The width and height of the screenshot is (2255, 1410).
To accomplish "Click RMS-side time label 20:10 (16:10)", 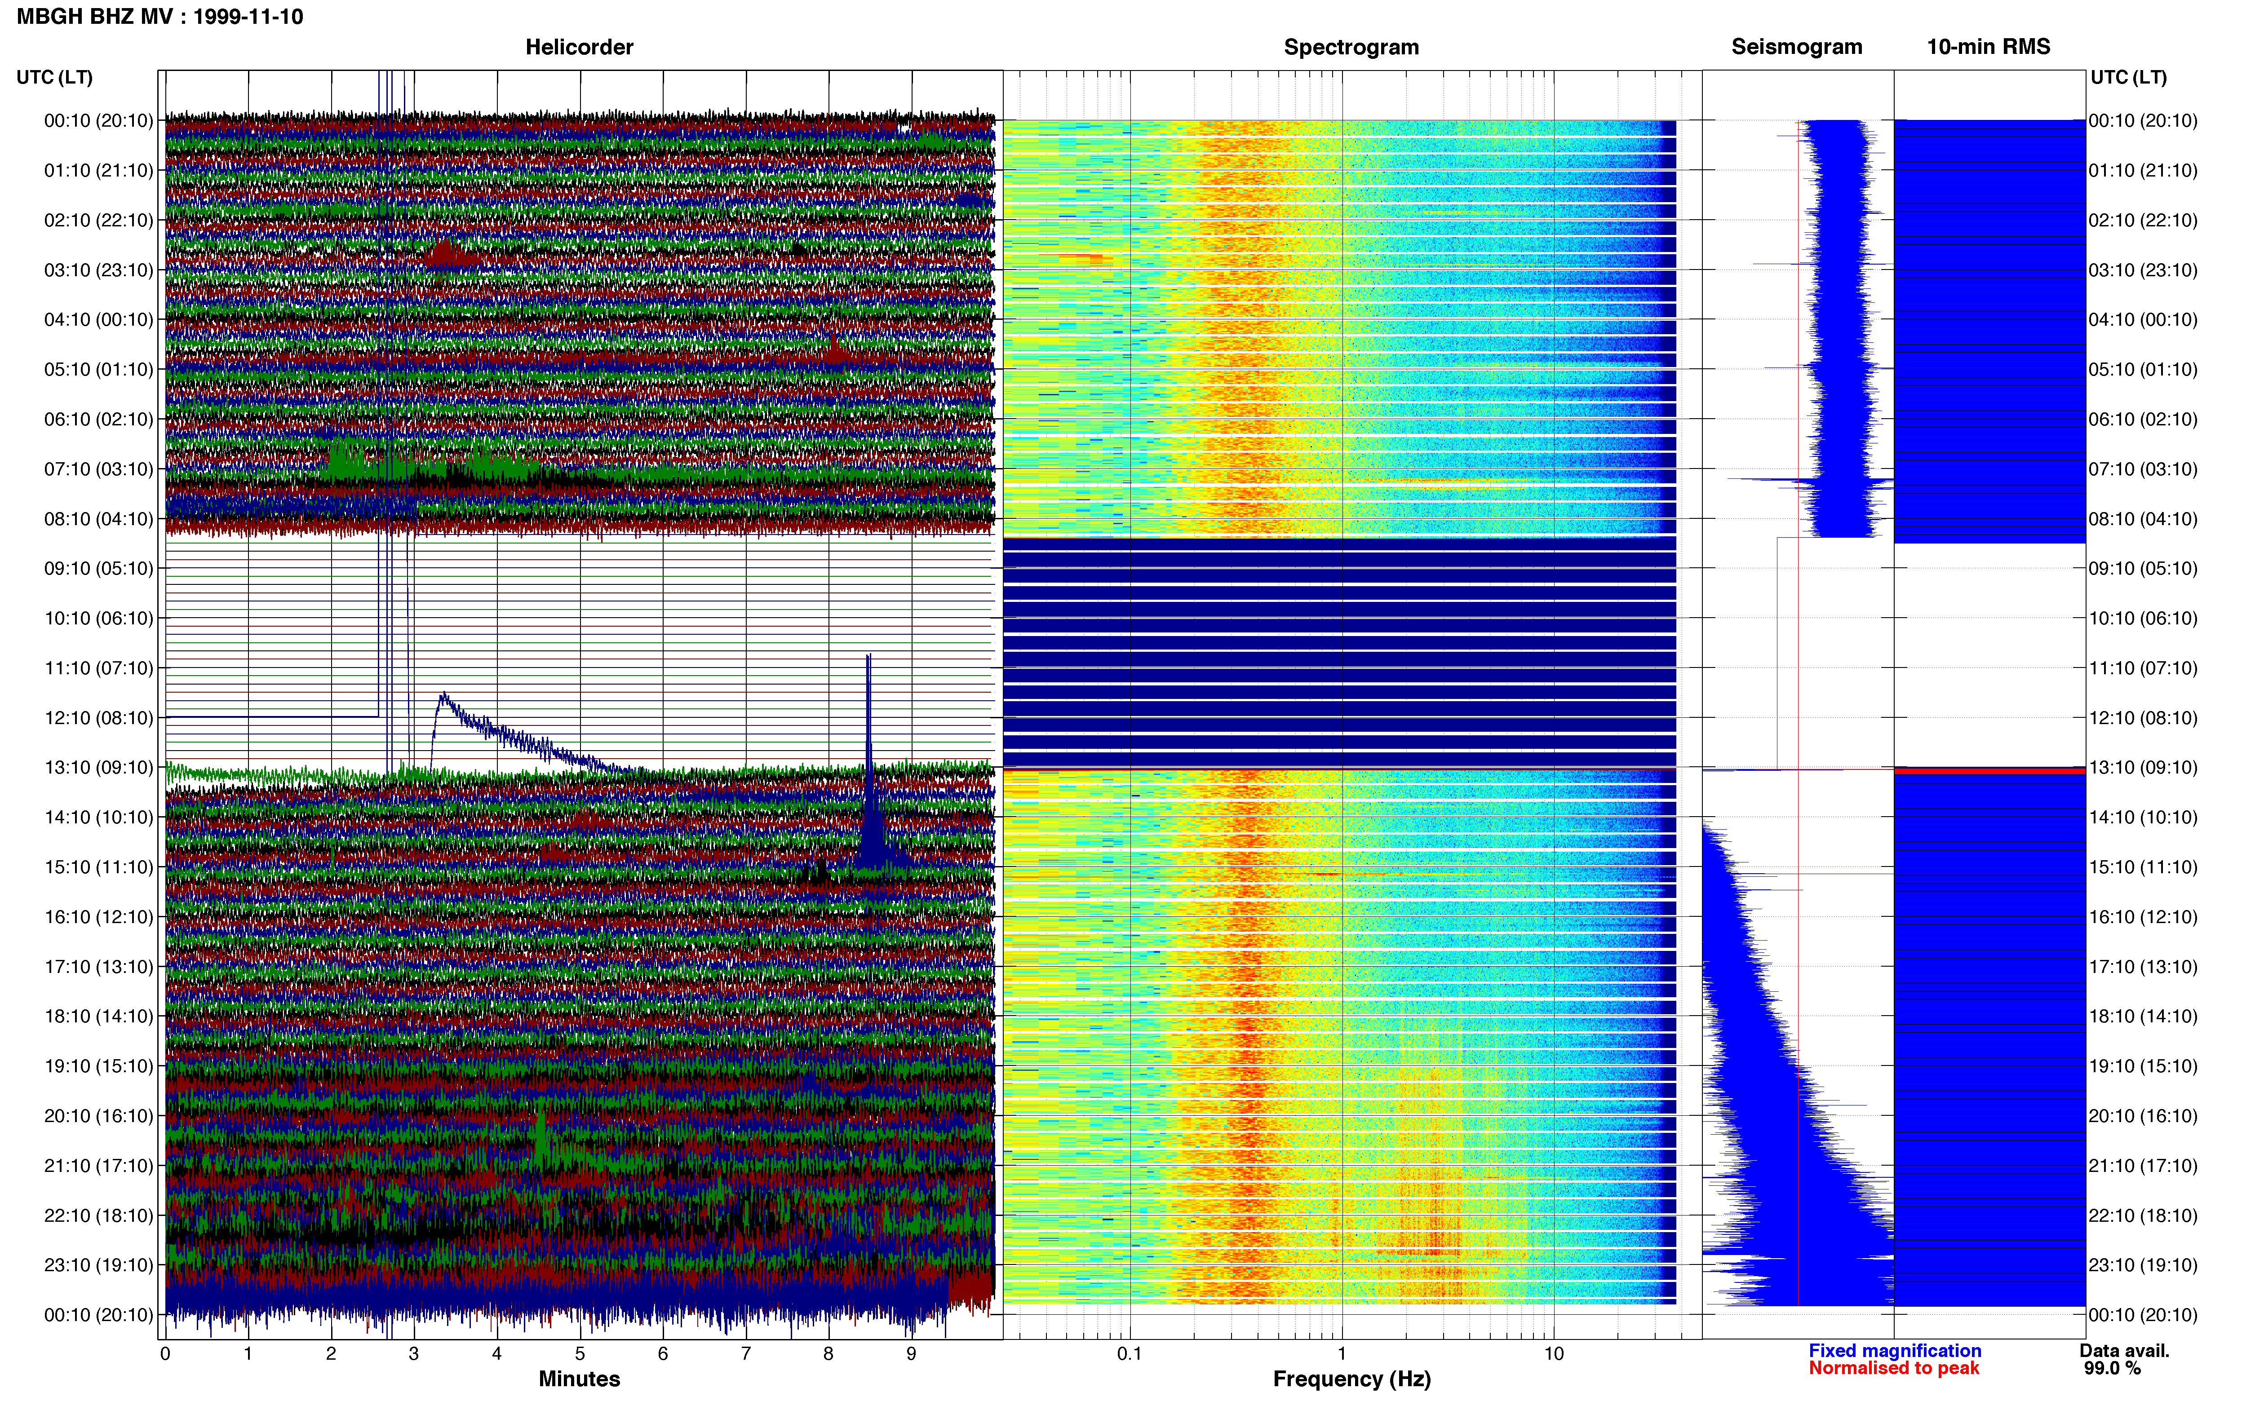I will coord(2143,1116).
